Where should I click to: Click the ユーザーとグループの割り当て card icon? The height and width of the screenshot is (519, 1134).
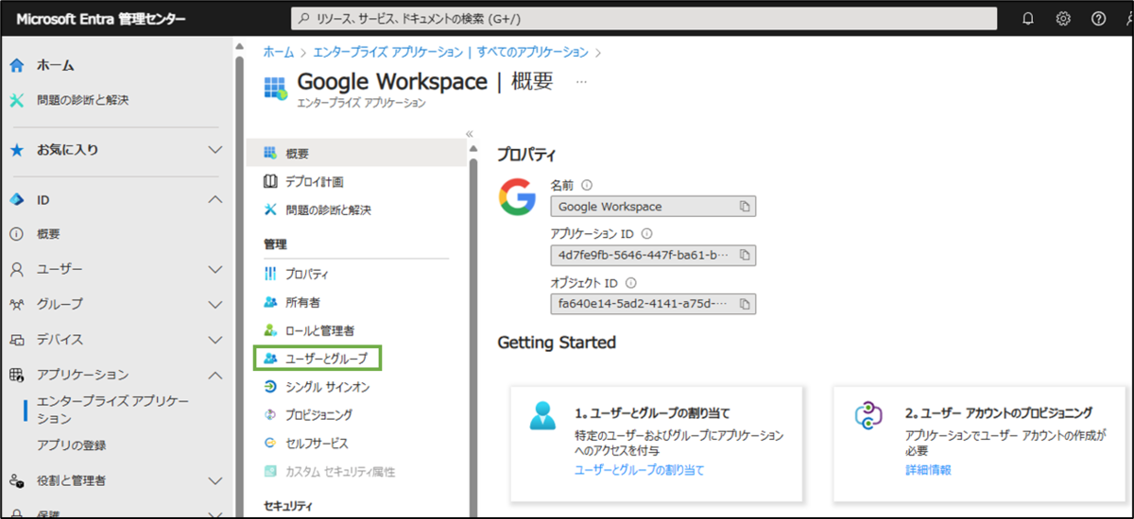543,415
